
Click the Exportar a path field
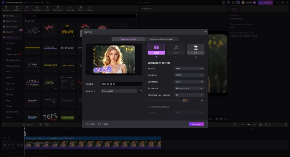119,91
